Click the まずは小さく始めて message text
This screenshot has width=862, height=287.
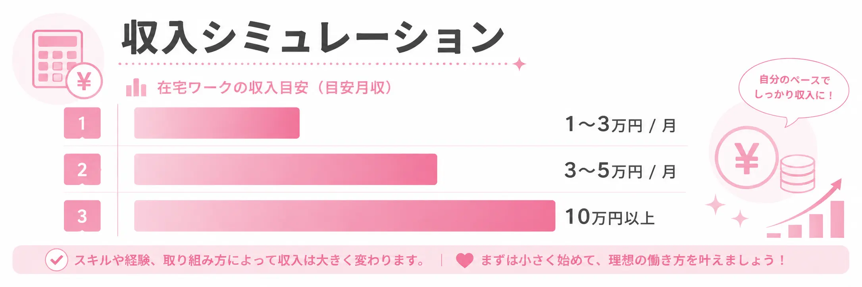click(x=633, y=260)
